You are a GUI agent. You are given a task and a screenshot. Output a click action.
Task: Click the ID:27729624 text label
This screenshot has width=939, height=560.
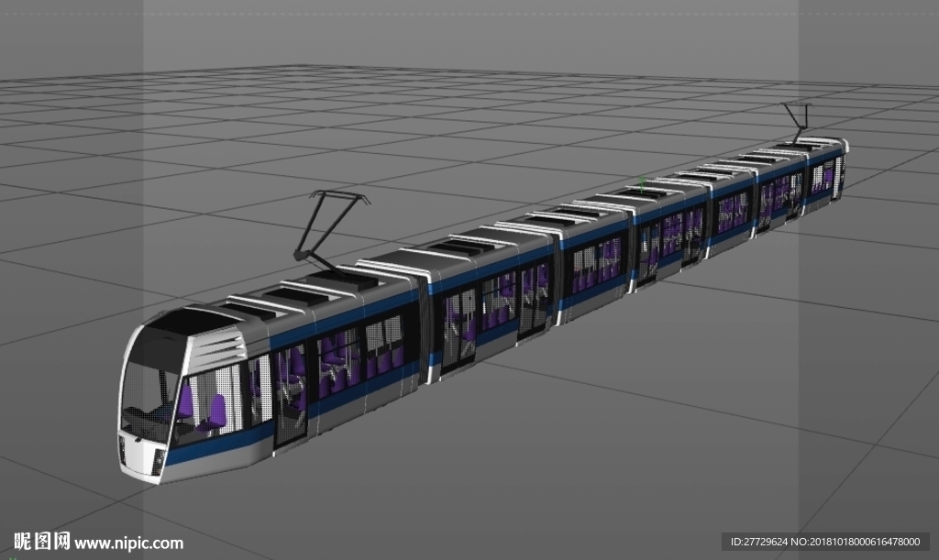pyautogui.click(x=758, y=542)
